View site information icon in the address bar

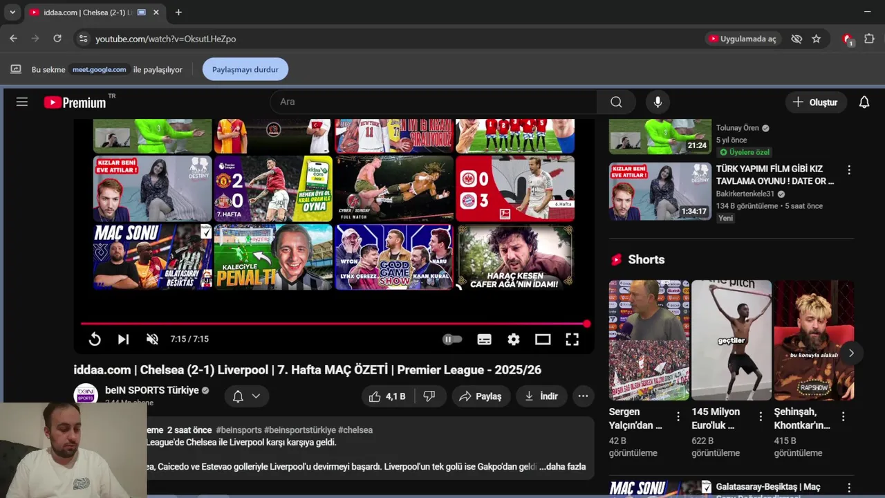point(83,39)
